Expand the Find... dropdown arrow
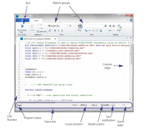The height and width of the screenshot is (128, 146). [80, 32]
